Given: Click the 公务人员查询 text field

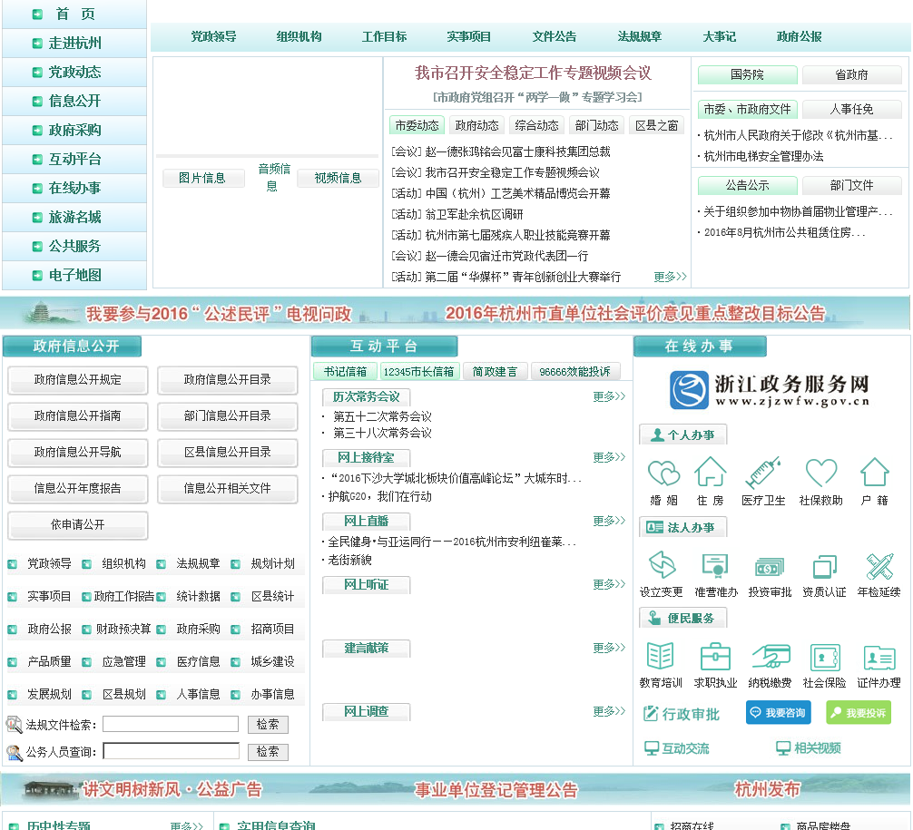Looking at the screenshot, I should (171, 751).
